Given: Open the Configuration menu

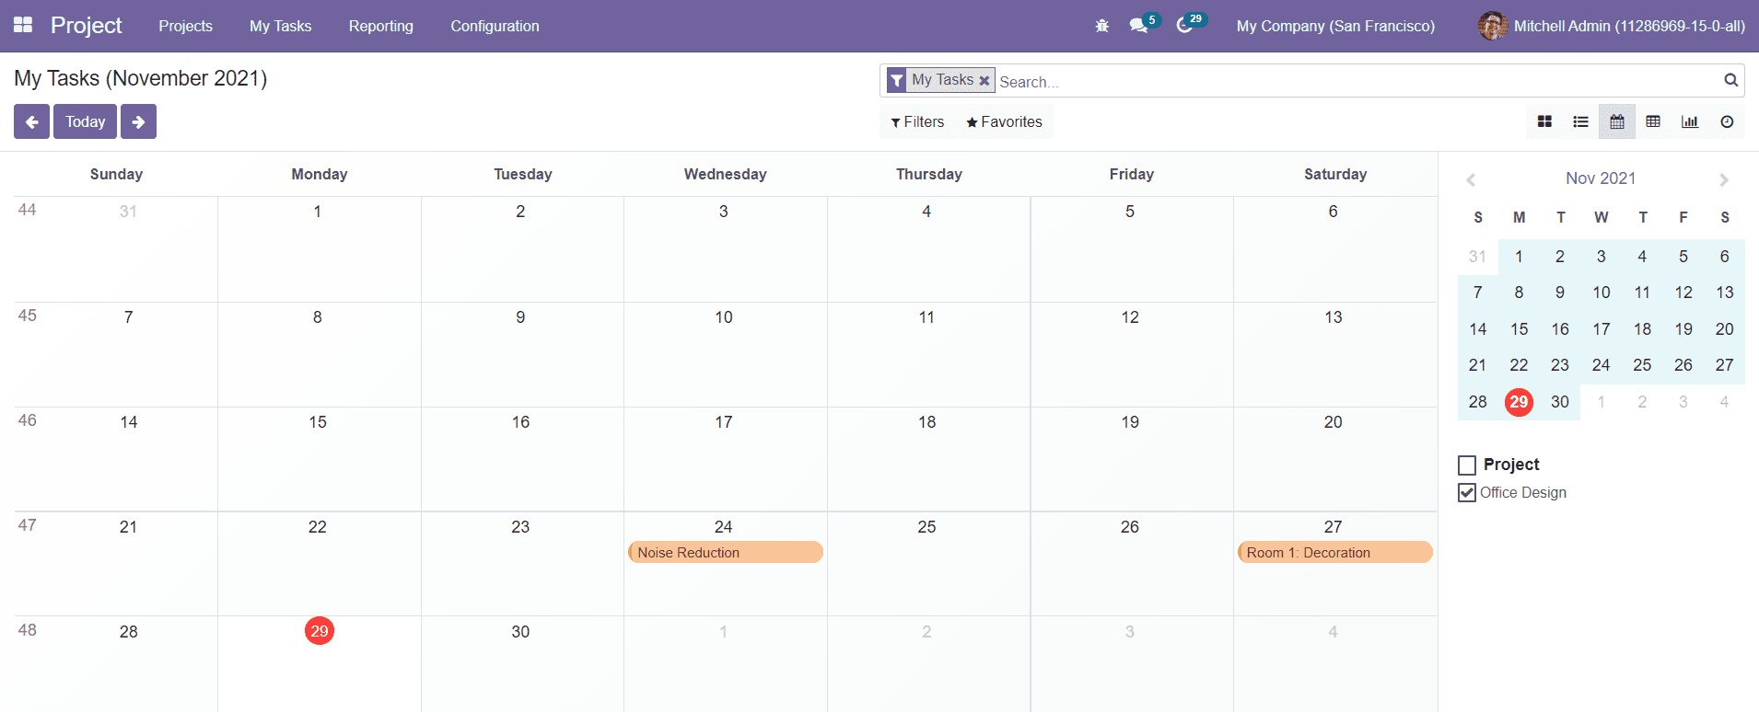Looking at the screenshot, I should (x=495, y=26).
